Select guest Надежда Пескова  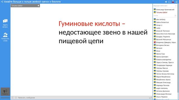[163, 85]
